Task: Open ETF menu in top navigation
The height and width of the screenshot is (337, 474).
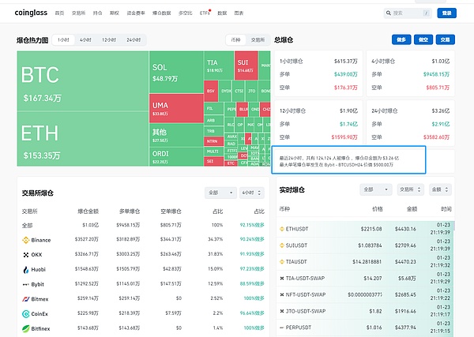Action: pos(205,13)
